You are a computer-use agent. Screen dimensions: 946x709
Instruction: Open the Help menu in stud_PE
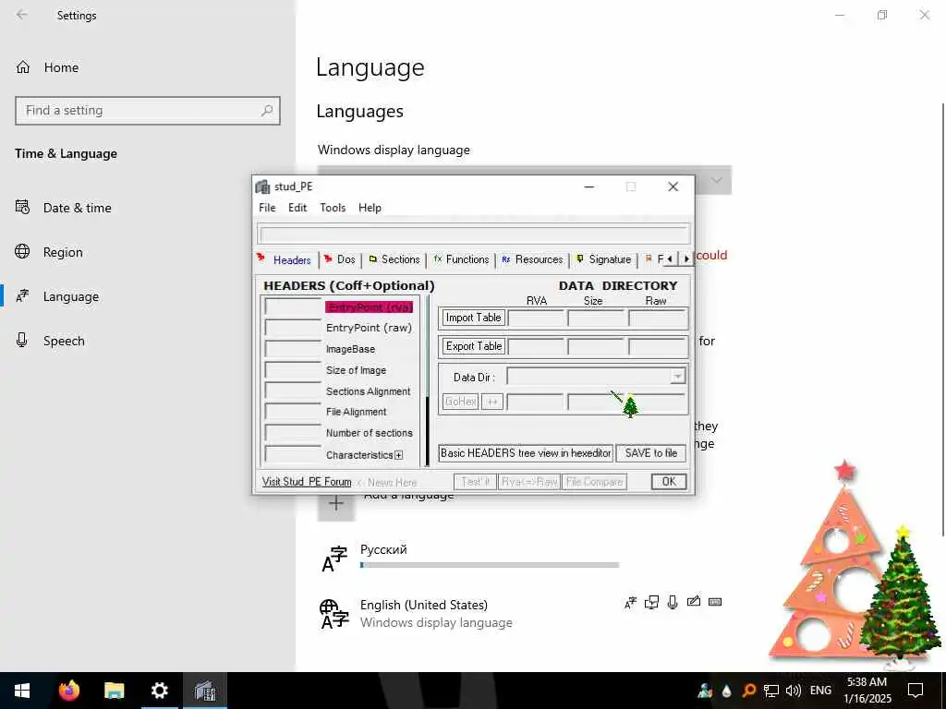[x=370, y=208]
